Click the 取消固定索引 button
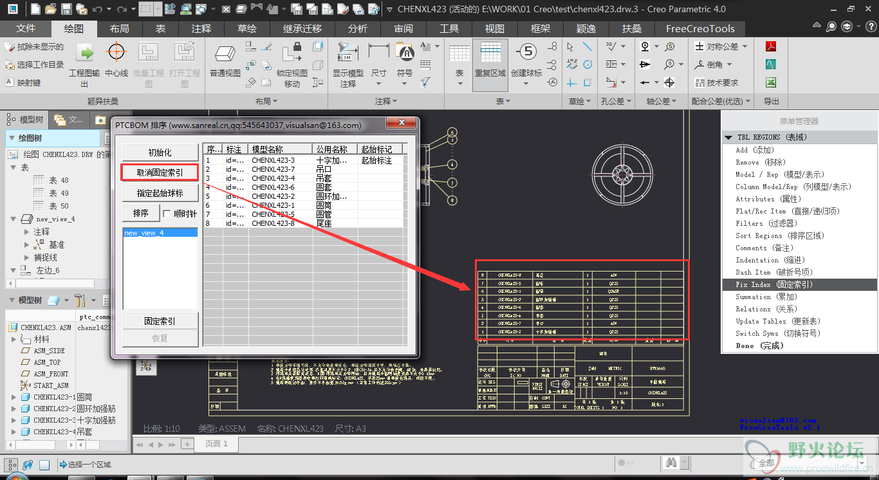Image resolution: width=879 pixels, height=480 pixels. click(x=160, y=172)
